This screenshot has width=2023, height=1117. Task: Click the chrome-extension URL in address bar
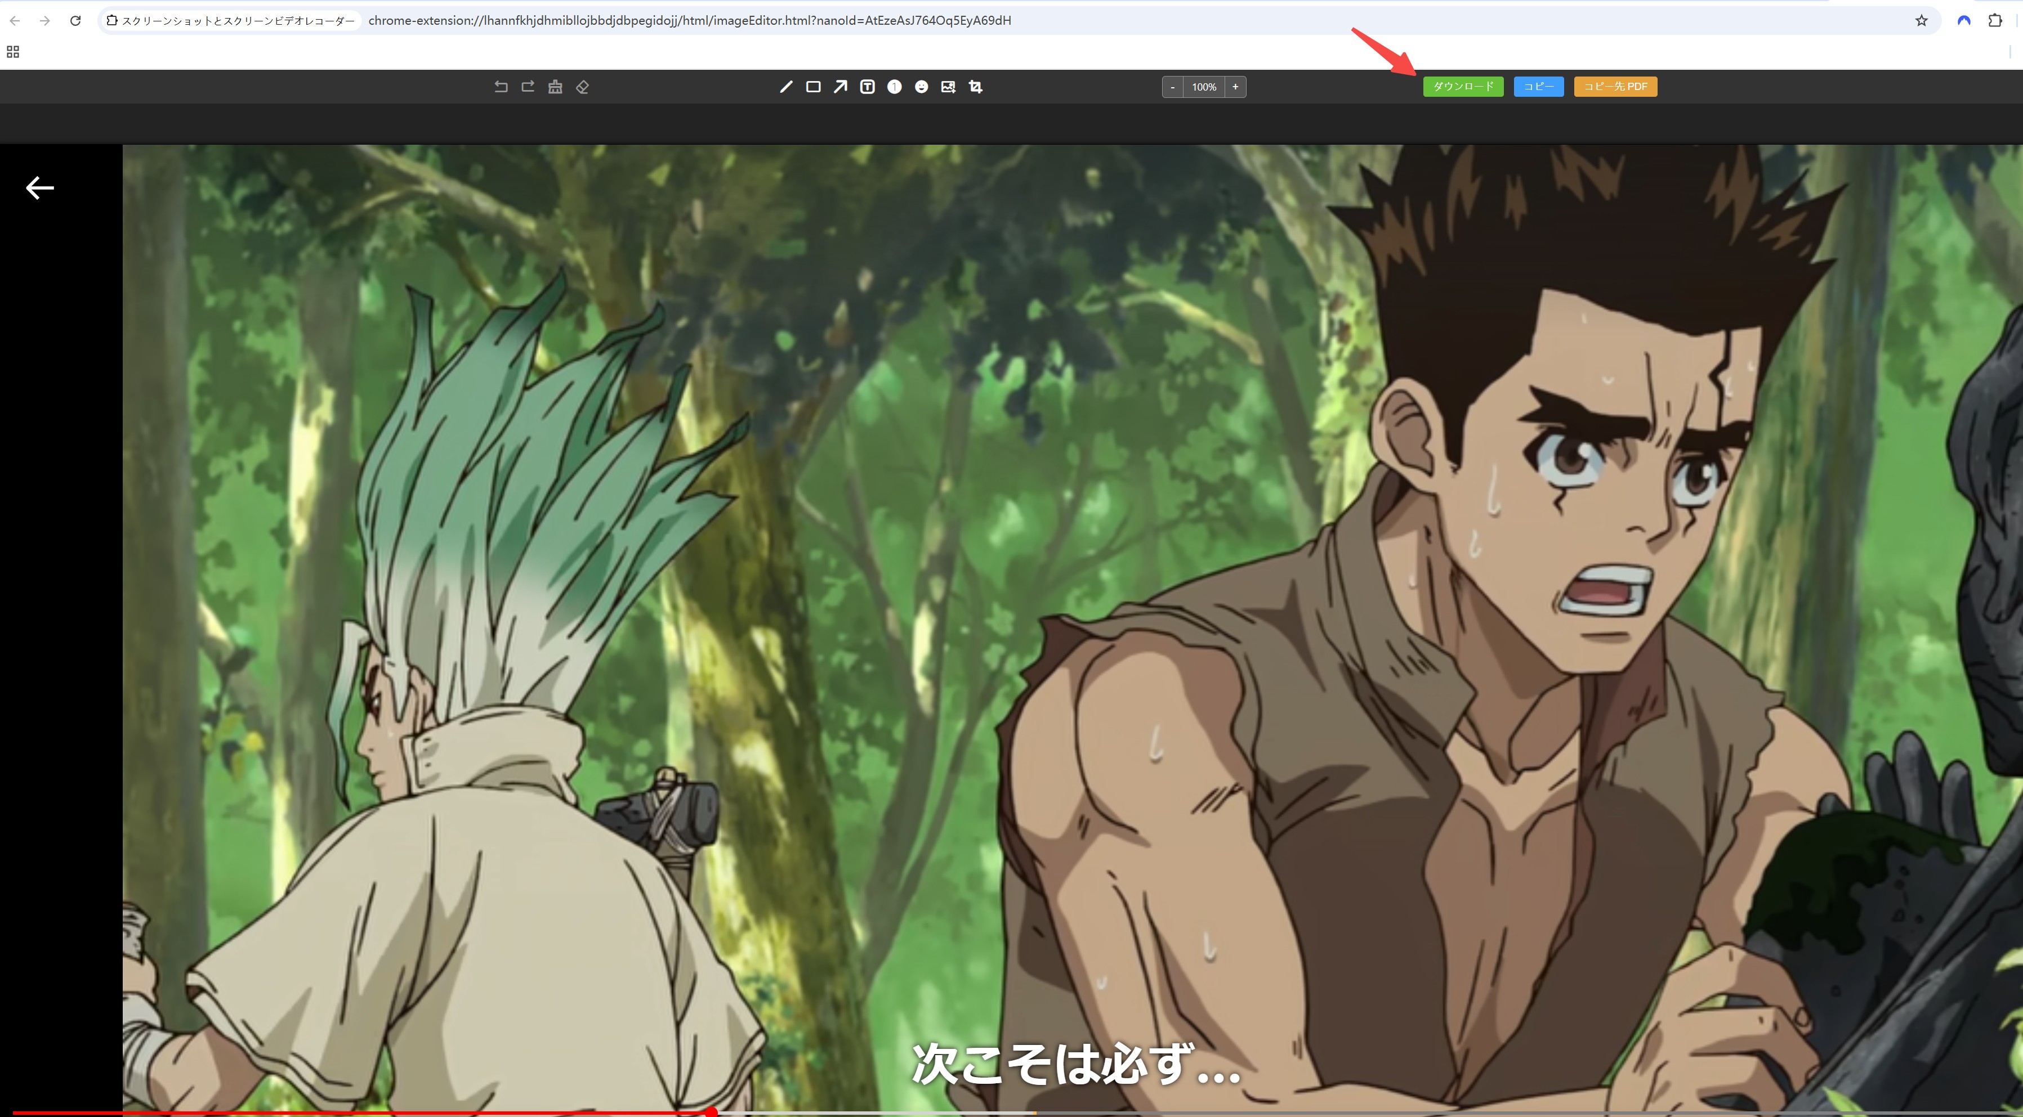click(x=690, y=20)
